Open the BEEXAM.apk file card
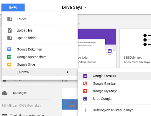Image resolution: width=151 pixels, height=116 pixels. [135, 49]
